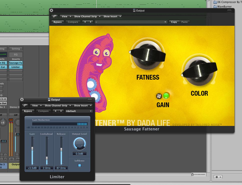Click Limiter insert slot on Output strip

tap(16, 67)
